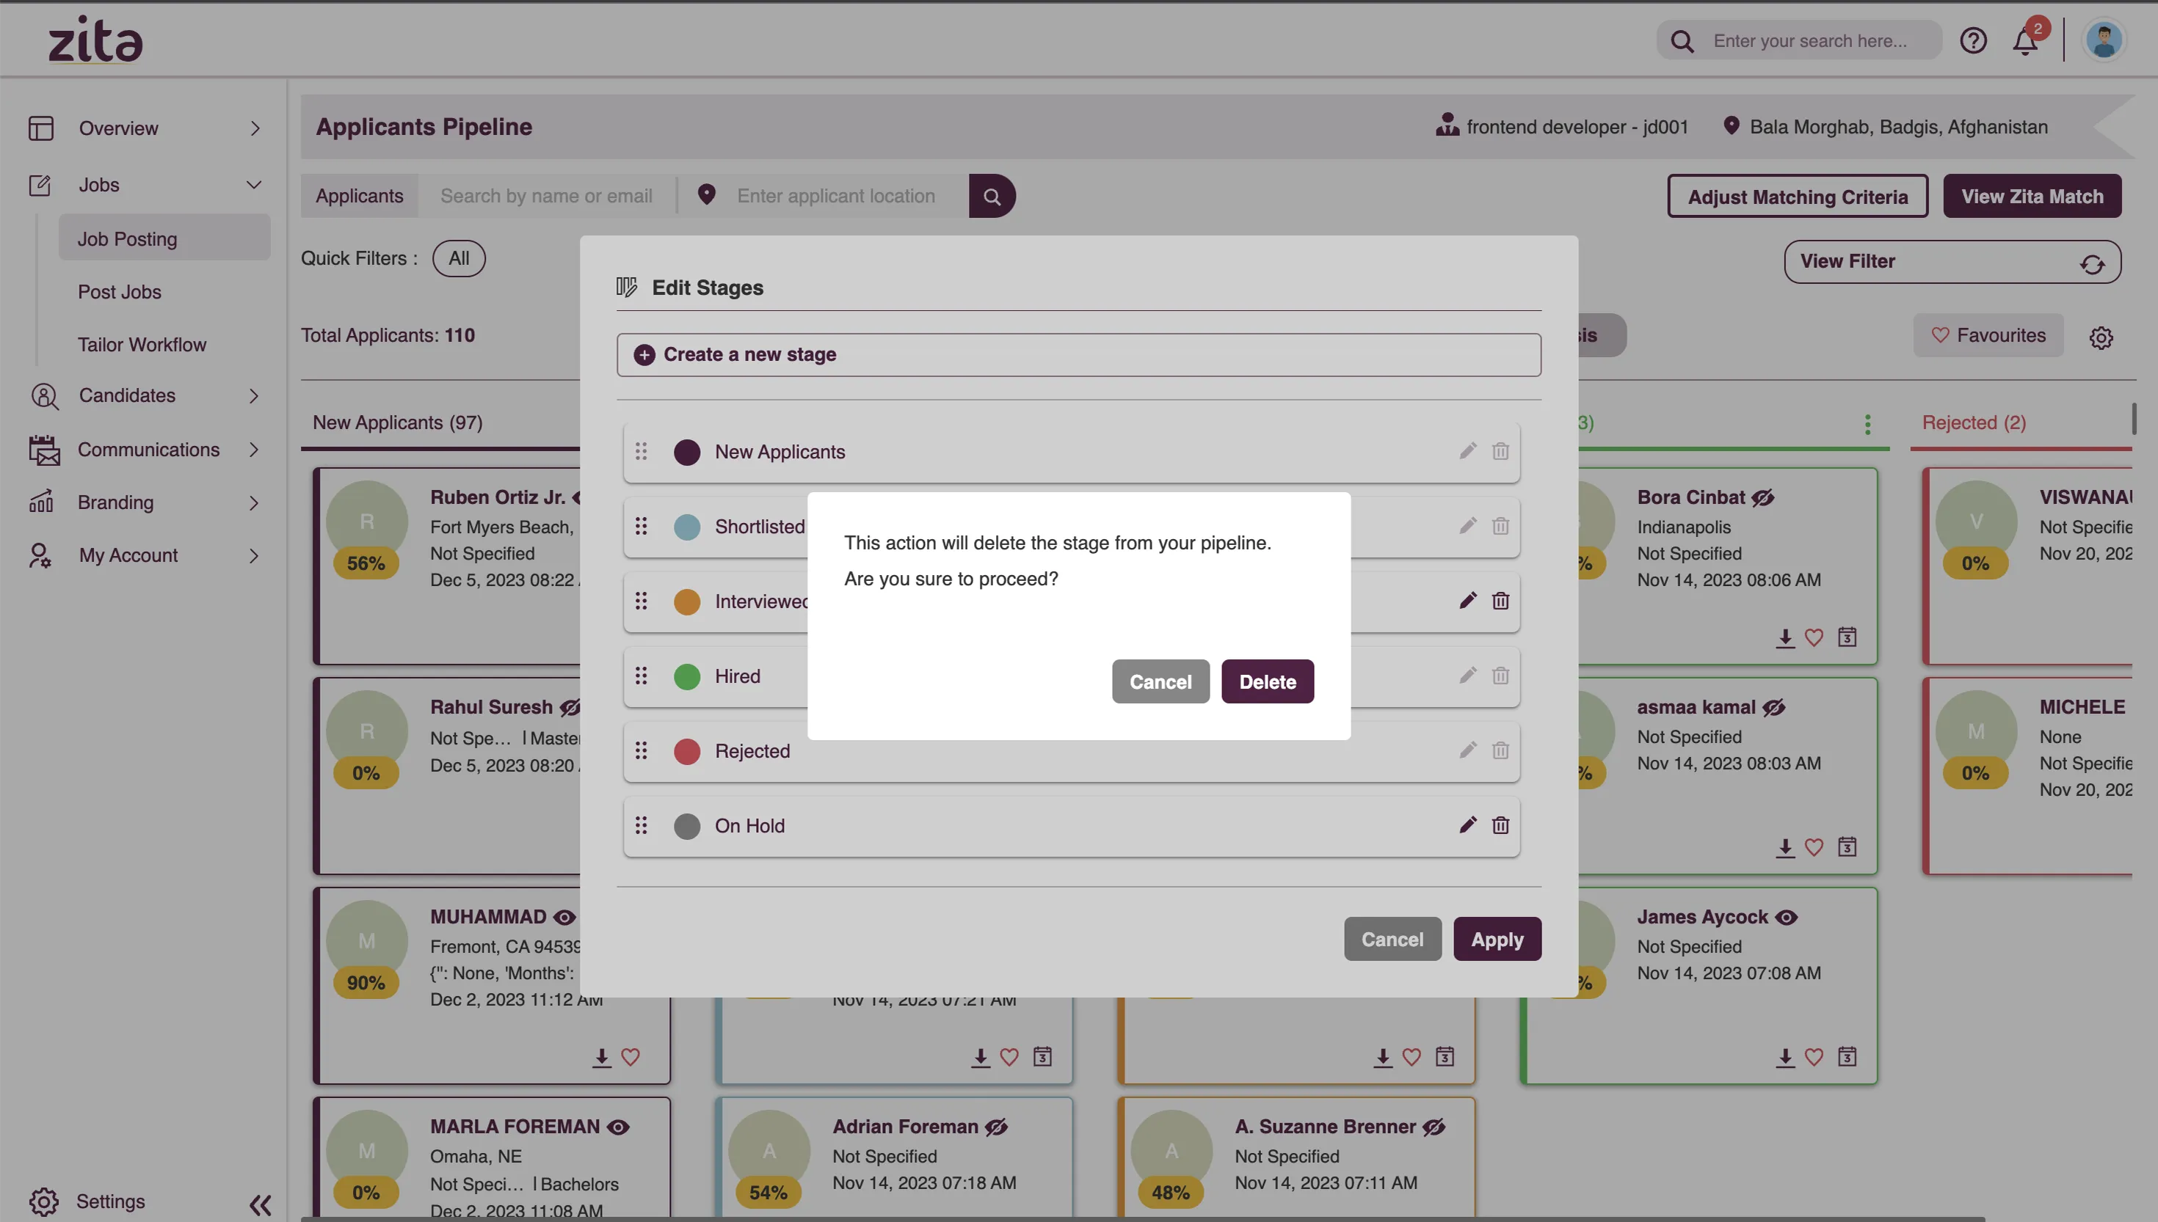Delete the Hired stage

click(1500, 676)
